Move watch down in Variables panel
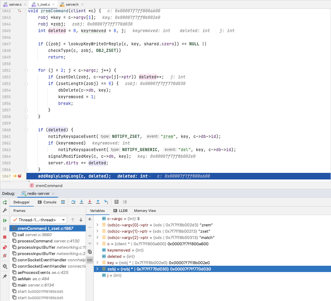This screenshot has height=301, width=331. tap(90, 244)
